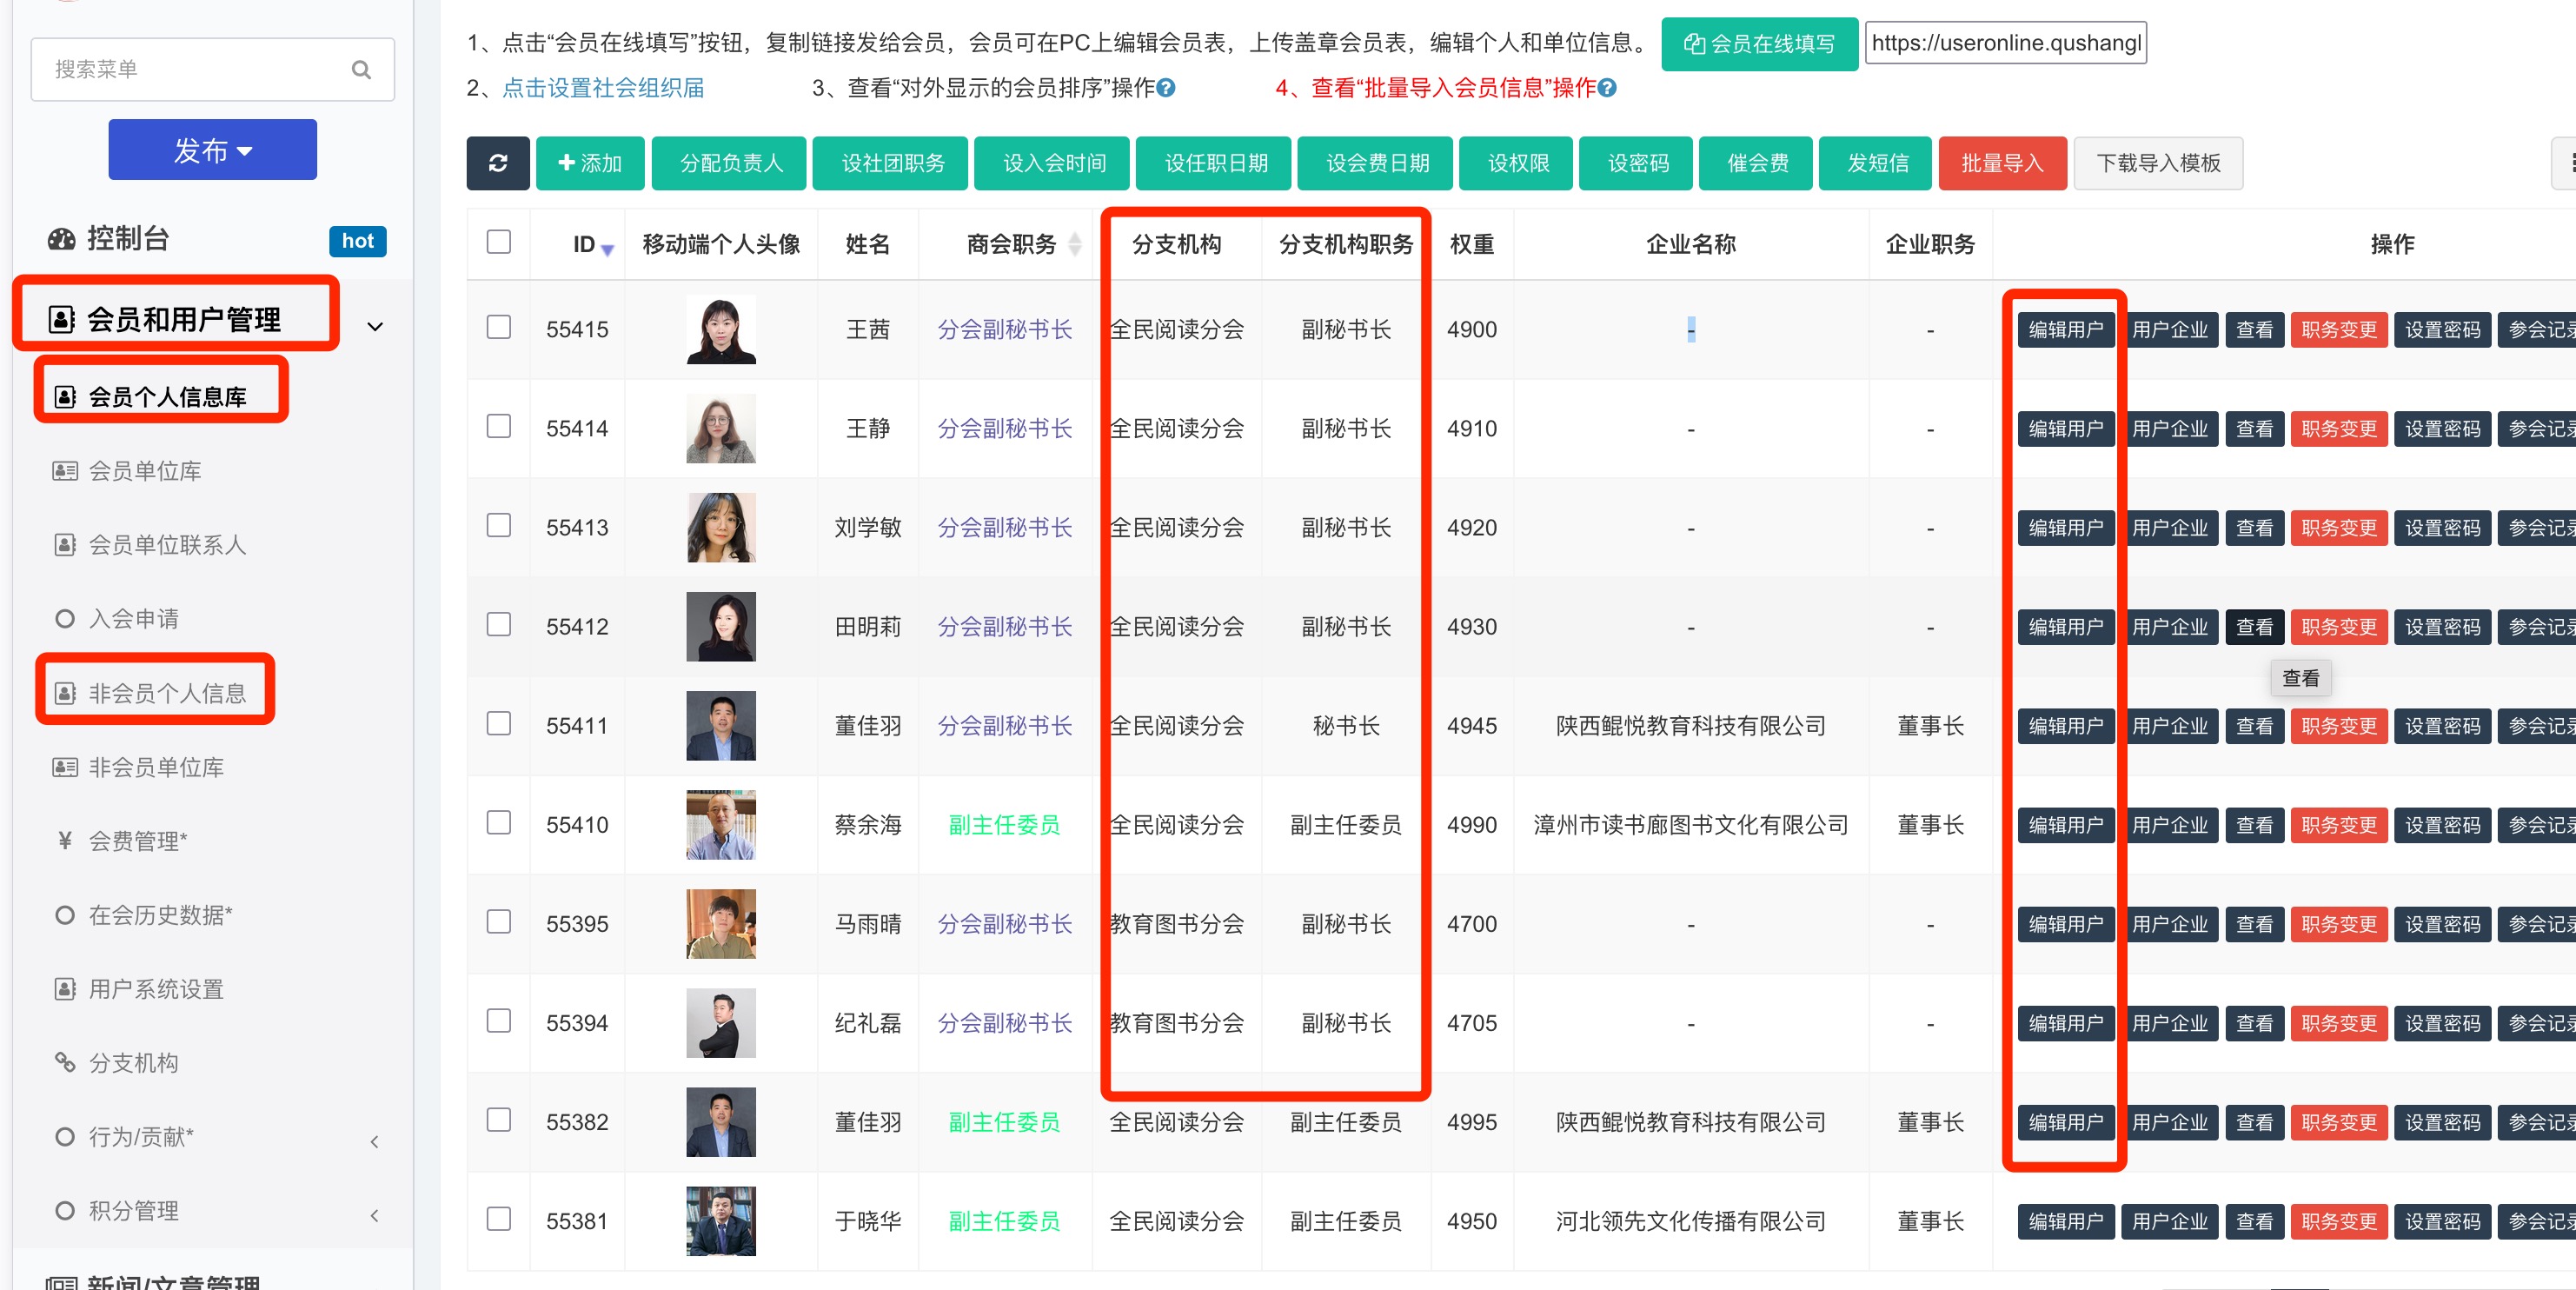Viewport: 2576px width, 1290px height.
Task: Check the row checkbox for 蔡余海
Action: pyautogui.click(x=498, y=823)
